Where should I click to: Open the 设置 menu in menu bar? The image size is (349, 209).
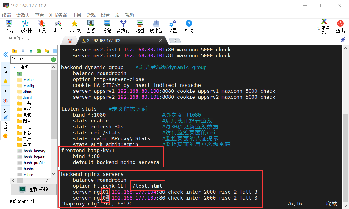click(x=105, y=15)
